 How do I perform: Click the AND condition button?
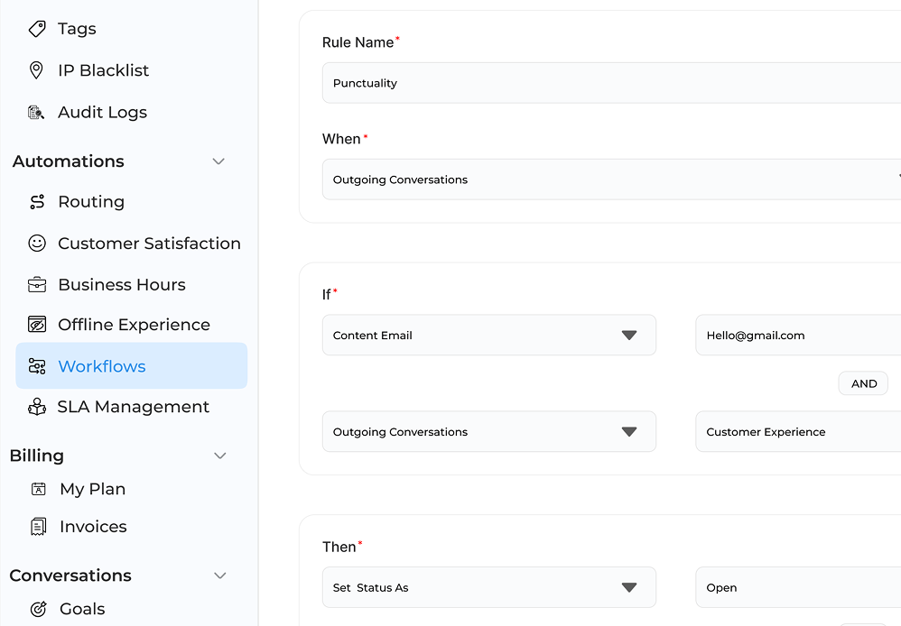pos(864,383)
